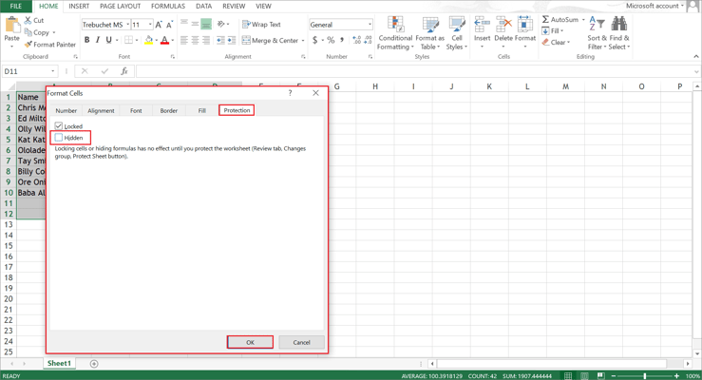Image resolution: width=702 pixels, height=380 pixels.
Task: Open the Find & Select menu
Action: click(619, 33)
